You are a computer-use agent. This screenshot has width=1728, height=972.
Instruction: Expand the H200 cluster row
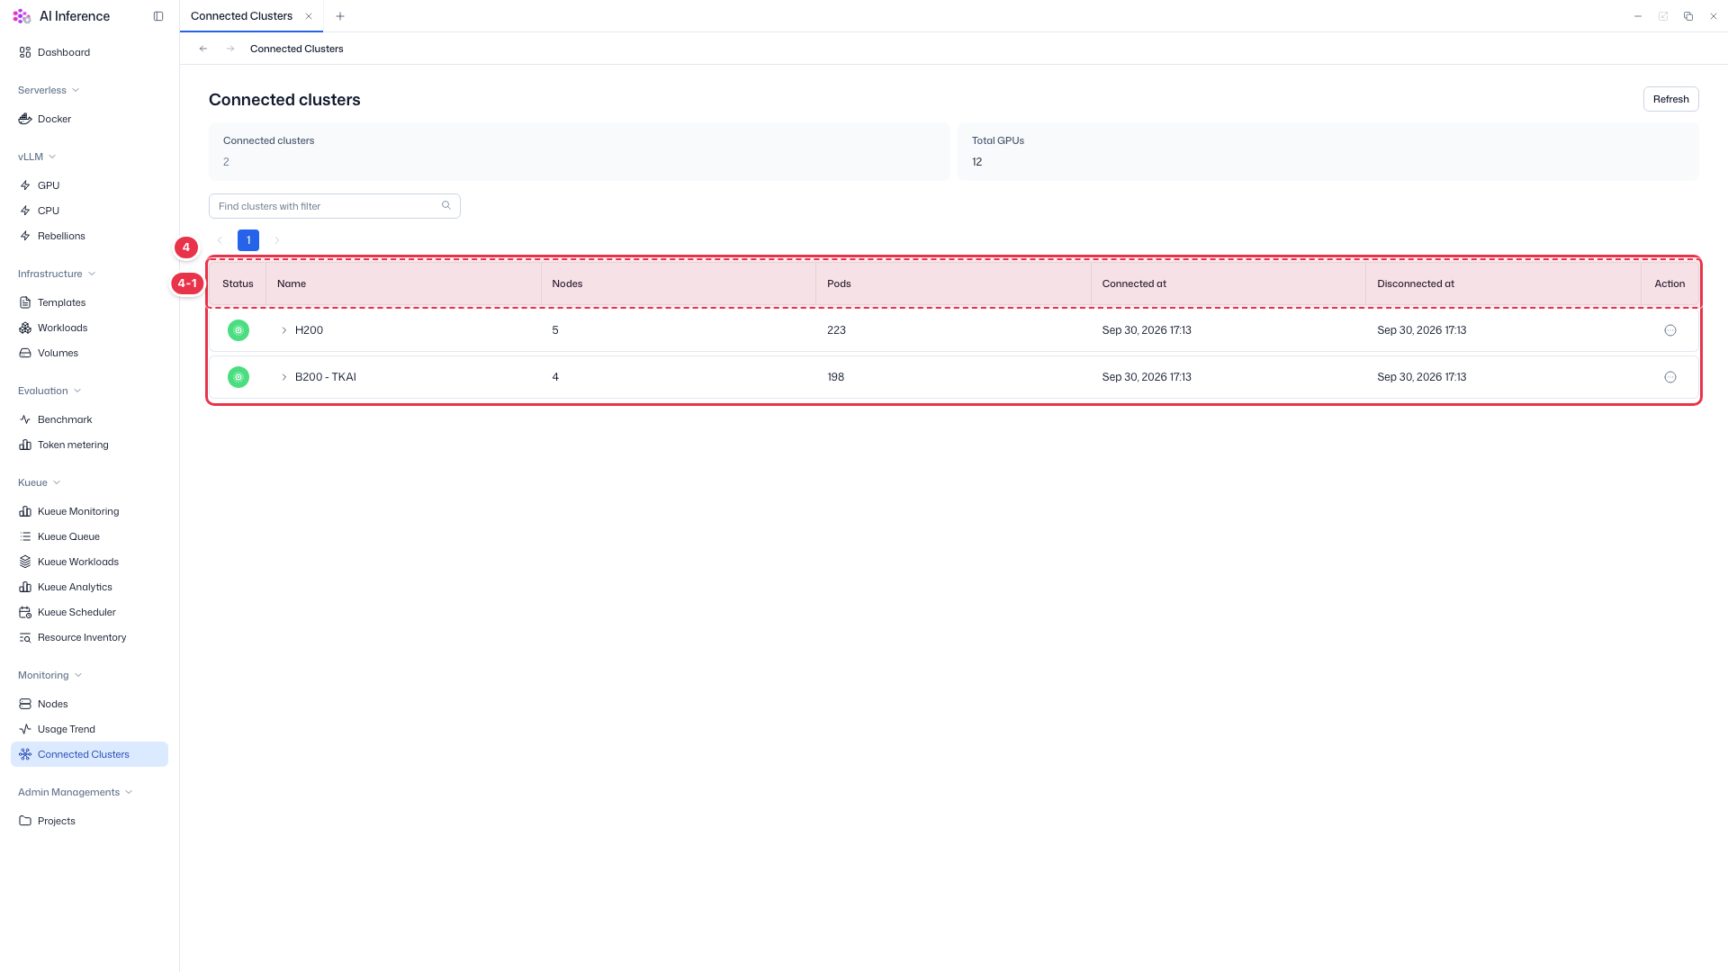tap(284, 330)
